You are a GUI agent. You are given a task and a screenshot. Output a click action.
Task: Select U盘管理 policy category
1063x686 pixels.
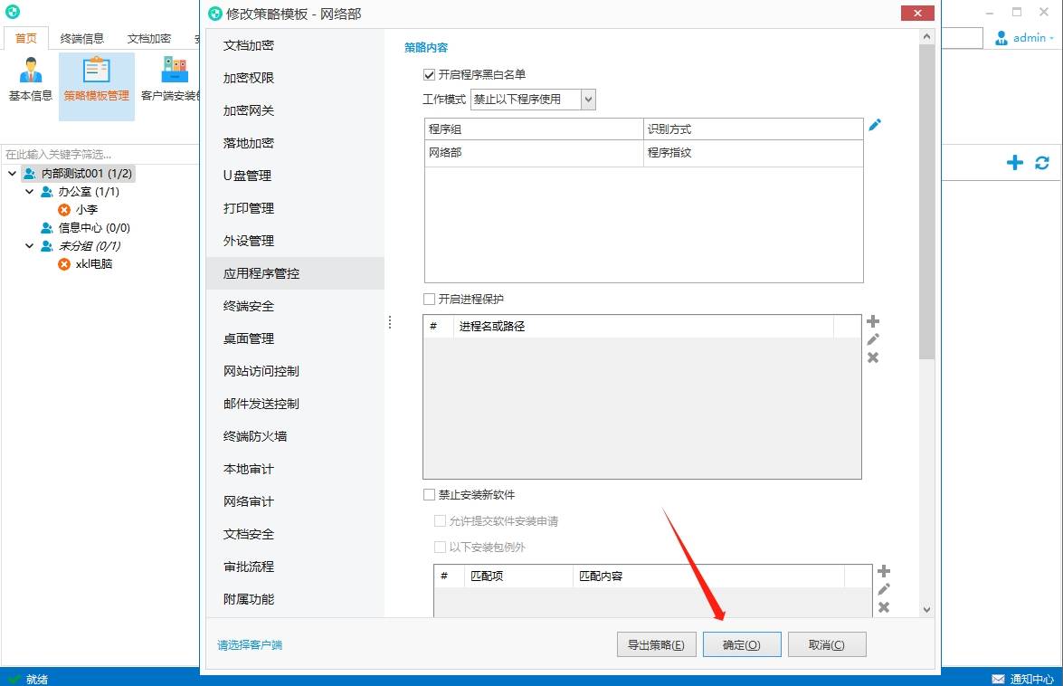pos(295,176)
